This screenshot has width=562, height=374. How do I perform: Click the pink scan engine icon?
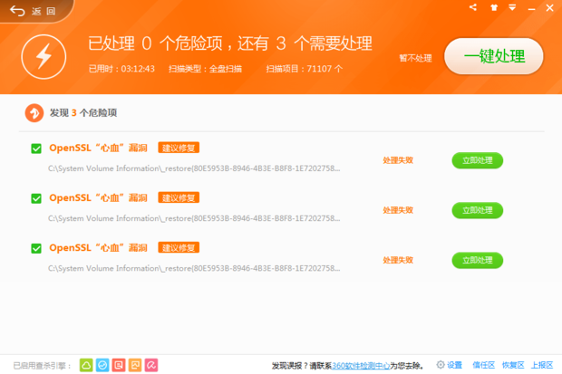[151, 365]
